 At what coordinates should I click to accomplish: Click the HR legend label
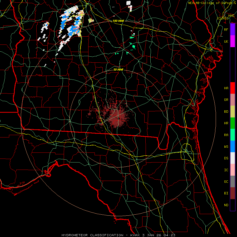tap(226, 123)
